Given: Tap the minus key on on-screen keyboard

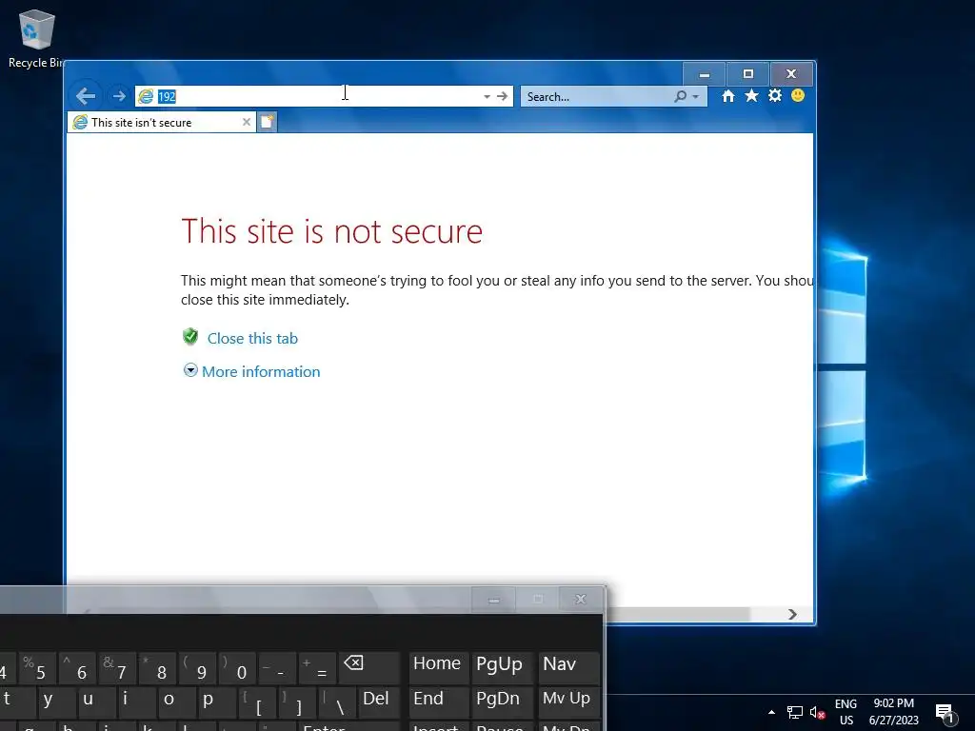Looking at the screenshot, I should [x=277, y=668].
